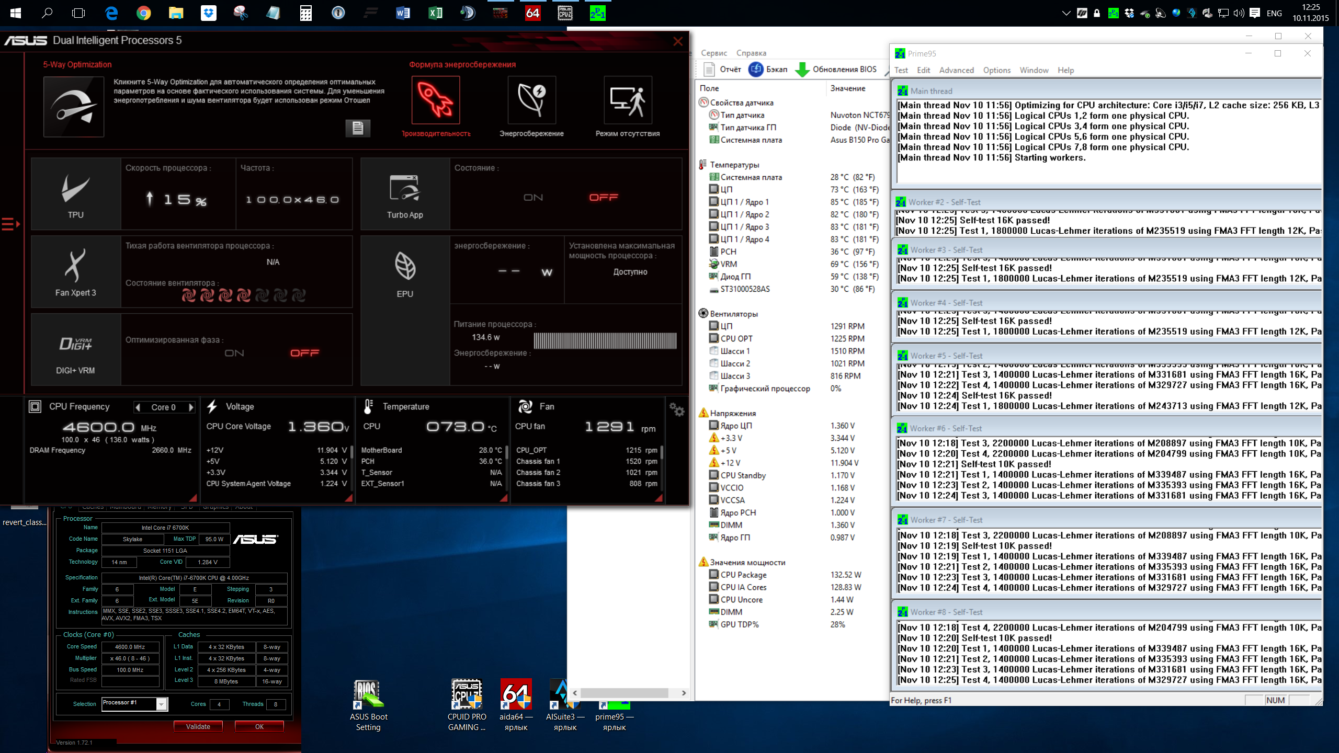The width and height of the screenshot is (1339, 753).
Task: Open monitor settings gear icon
Action: point(677,410)
